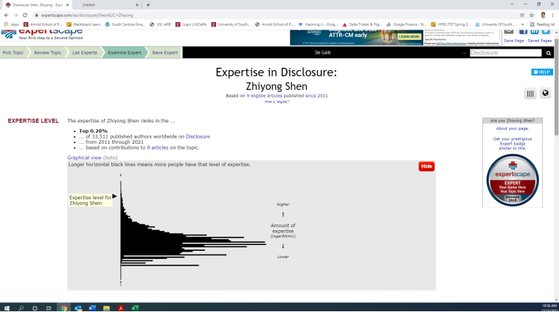This screenshot has width=559, height=312.
Task: Open the column list view icon
Action: coord(530,94)
